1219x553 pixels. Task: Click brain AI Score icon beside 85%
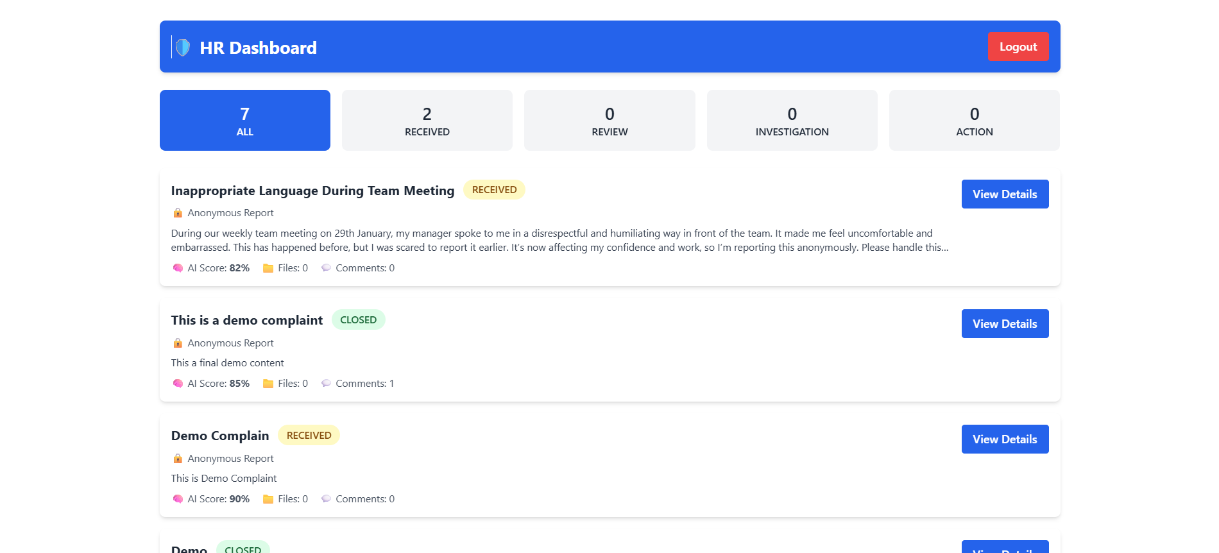tap(178, 384)
